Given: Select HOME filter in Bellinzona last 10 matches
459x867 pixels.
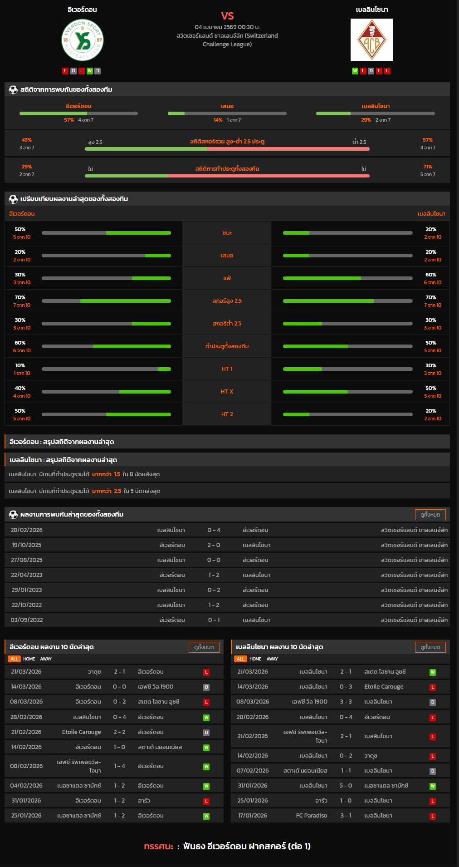Looking at the screenshot, I should [255, 659].
